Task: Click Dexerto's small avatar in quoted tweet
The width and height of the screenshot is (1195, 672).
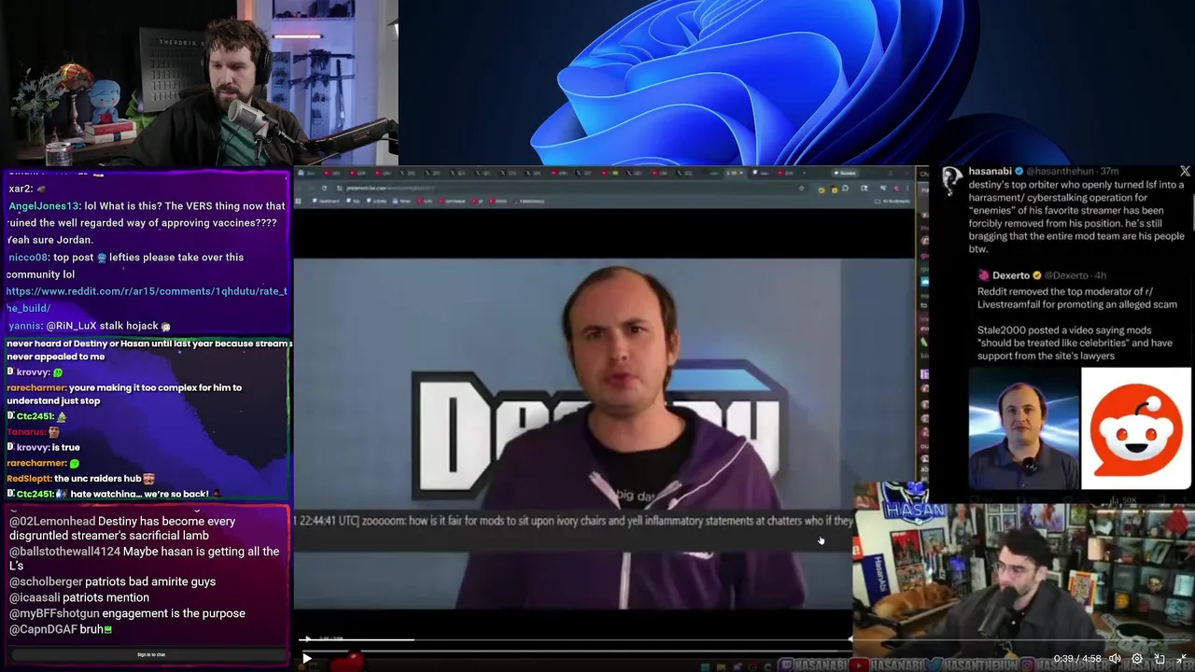Action: 983,275
